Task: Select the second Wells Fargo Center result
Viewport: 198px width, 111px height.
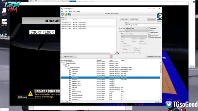Action: coord(88,24)
